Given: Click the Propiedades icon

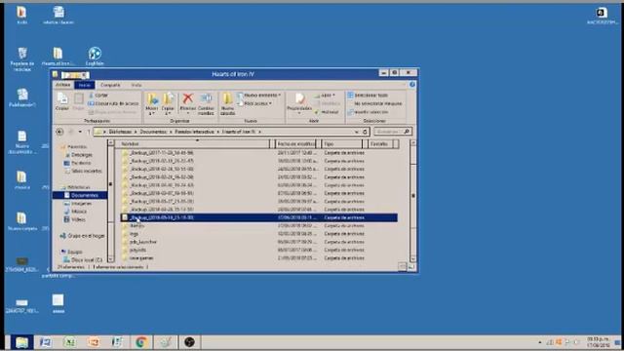Looking at the screenshot, I should pos(299,102).
